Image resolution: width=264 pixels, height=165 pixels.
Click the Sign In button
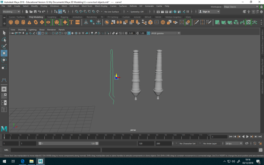[206, 11]
